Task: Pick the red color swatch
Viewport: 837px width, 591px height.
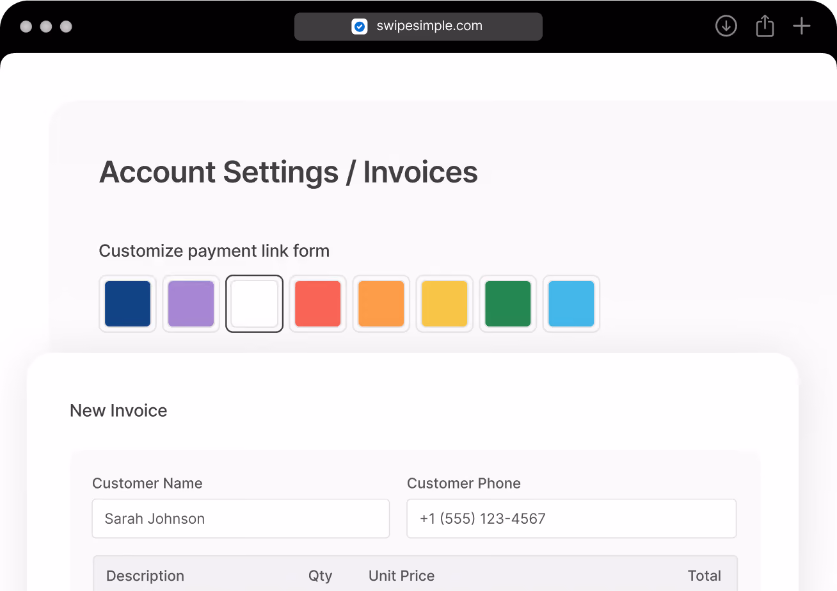Action: (318, 304)
